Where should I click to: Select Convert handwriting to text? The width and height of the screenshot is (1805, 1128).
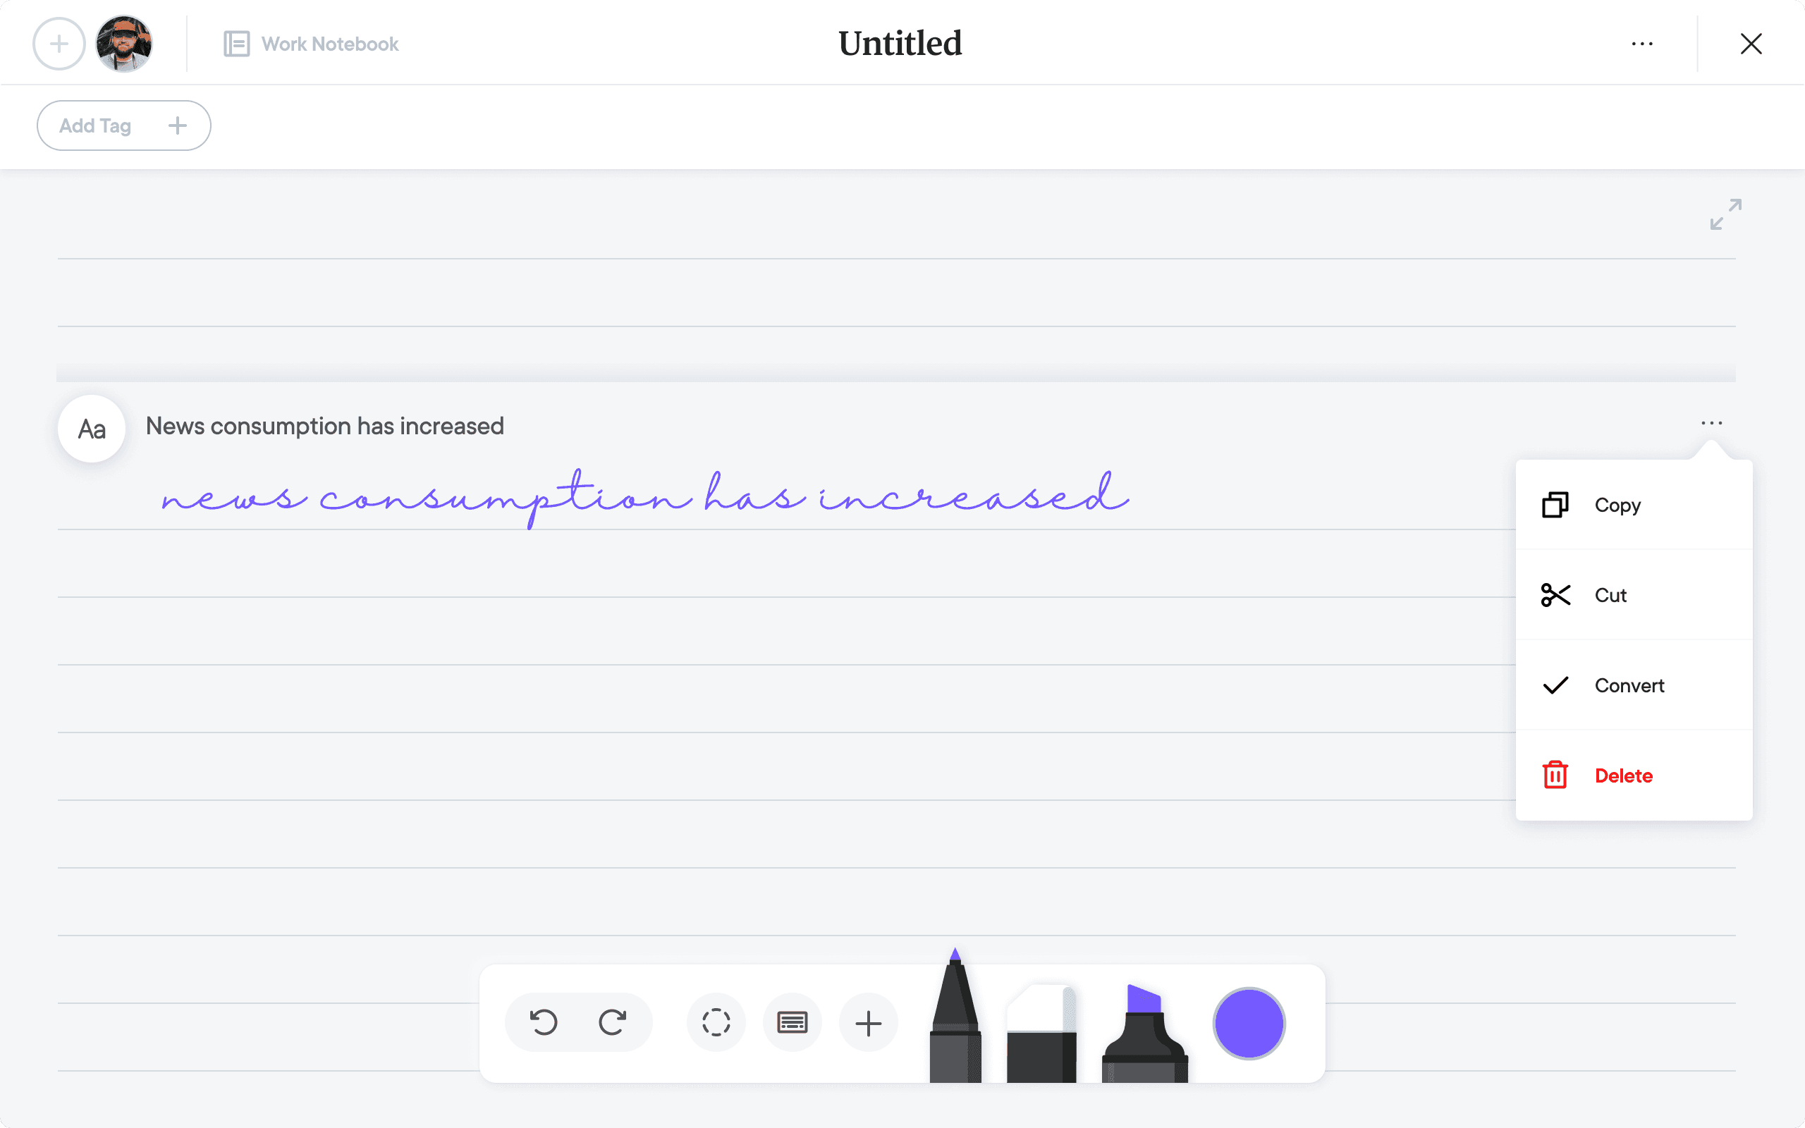(1629, 685)
